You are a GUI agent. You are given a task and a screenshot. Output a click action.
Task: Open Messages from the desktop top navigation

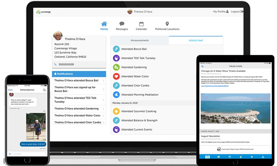pyautogui.click(x=122, y=24)
